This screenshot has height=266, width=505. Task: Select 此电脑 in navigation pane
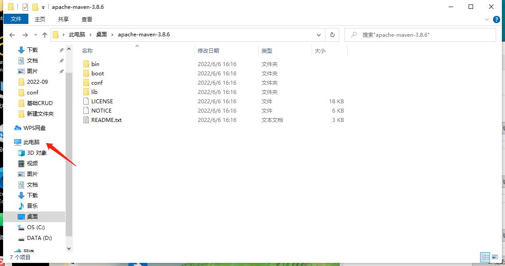(x=31, y=142)
